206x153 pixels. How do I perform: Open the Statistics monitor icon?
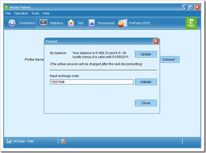[44, 23]
